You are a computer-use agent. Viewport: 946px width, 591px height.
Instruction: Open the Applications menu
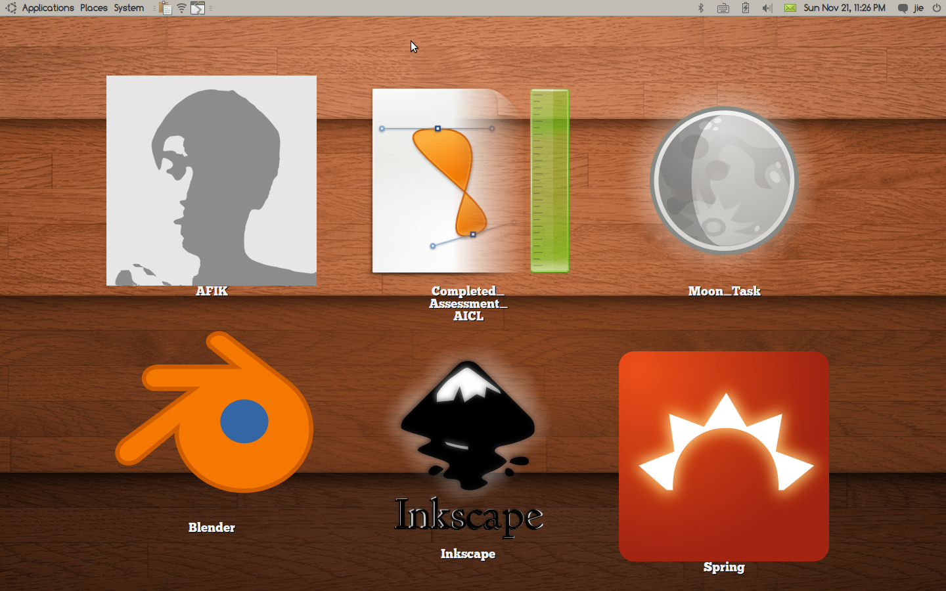[x=48, y=8]
